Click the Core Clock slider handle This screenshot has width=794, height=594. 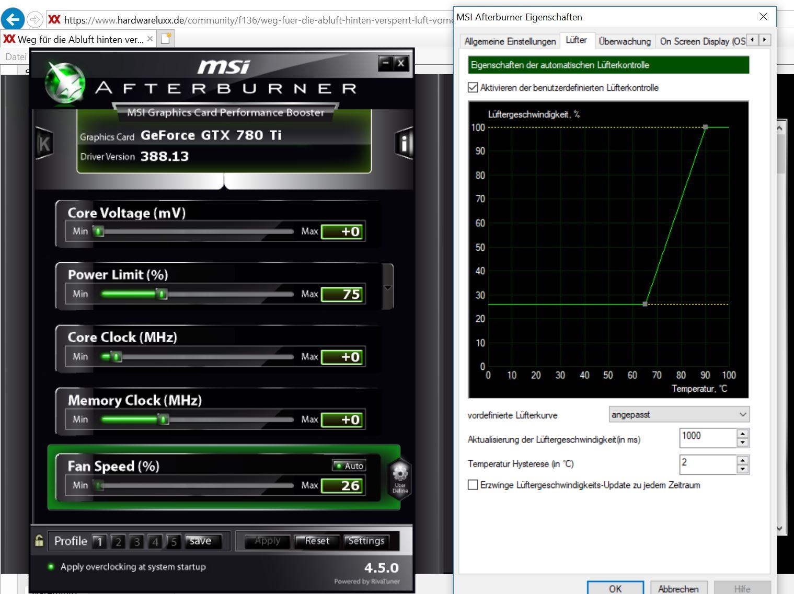[x=116, y=356]
